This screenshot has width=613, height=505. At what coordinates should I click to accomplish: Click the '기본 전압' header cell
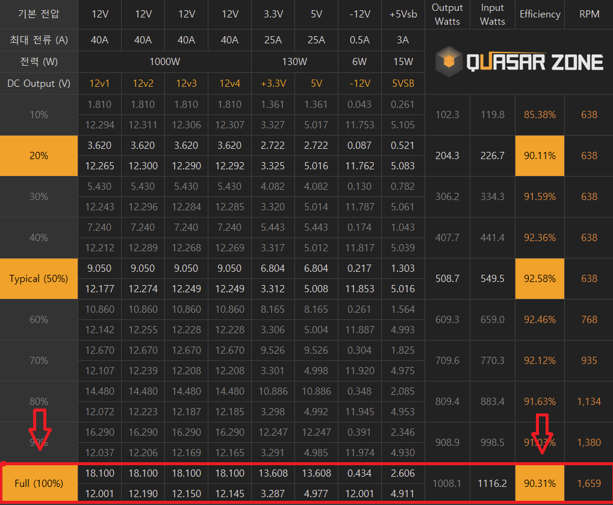pos(39,14)
